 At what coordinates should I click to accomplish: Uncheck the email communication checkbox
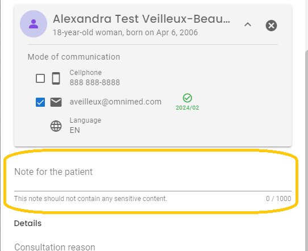[40, 102]
